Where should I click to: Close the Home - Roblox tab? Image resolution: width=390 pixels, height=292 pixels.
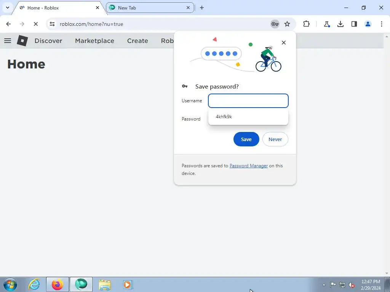point(97,8)
